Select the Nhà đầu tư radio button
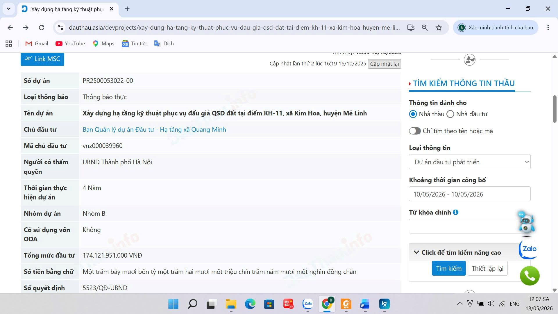 tap(450, 114)
